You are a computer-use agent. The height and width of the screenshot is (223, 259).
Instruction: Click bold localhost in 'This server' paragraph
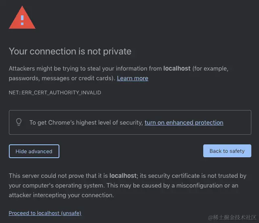point(123,176)
